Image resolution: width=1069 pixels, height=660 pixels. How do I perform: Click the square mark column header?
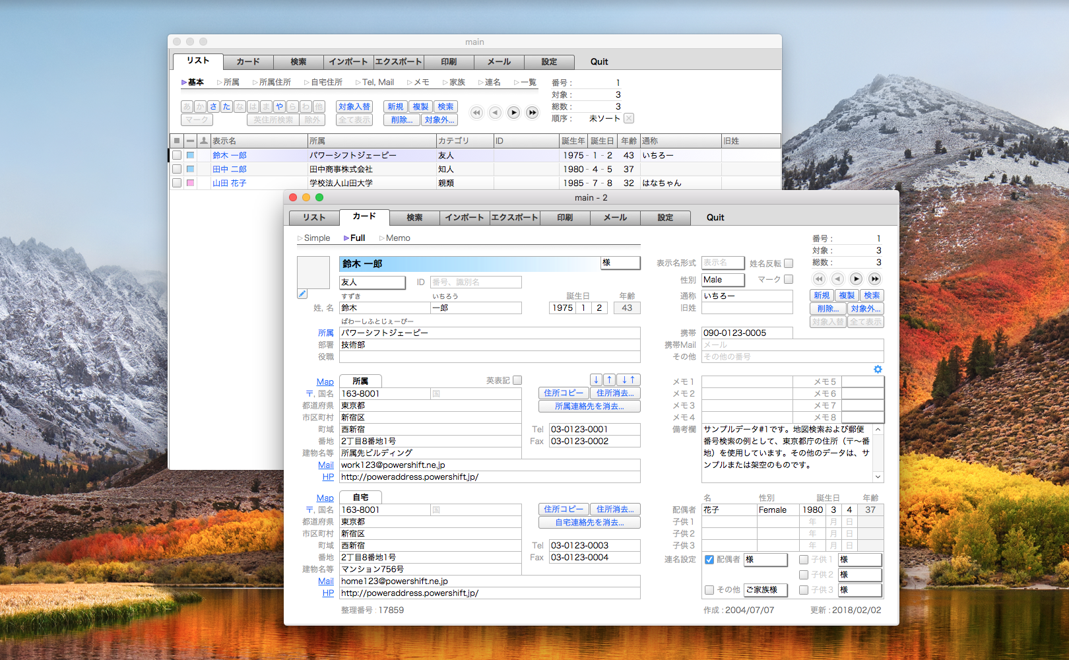coord(177,141)
